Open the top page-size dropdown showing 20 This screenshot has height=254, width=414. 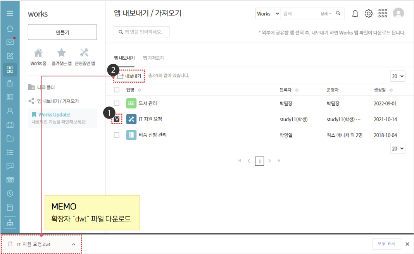(398, 76)
